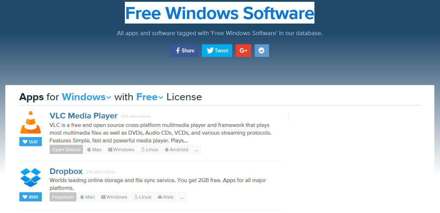Open the VLC Media Player title link
440x213 pixels.
[x=84, y=116]
